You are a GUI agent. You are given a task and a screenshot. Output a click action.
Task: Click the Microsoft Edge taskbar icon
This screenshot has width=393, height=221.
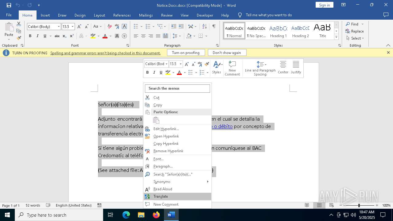tap(126, 215)
